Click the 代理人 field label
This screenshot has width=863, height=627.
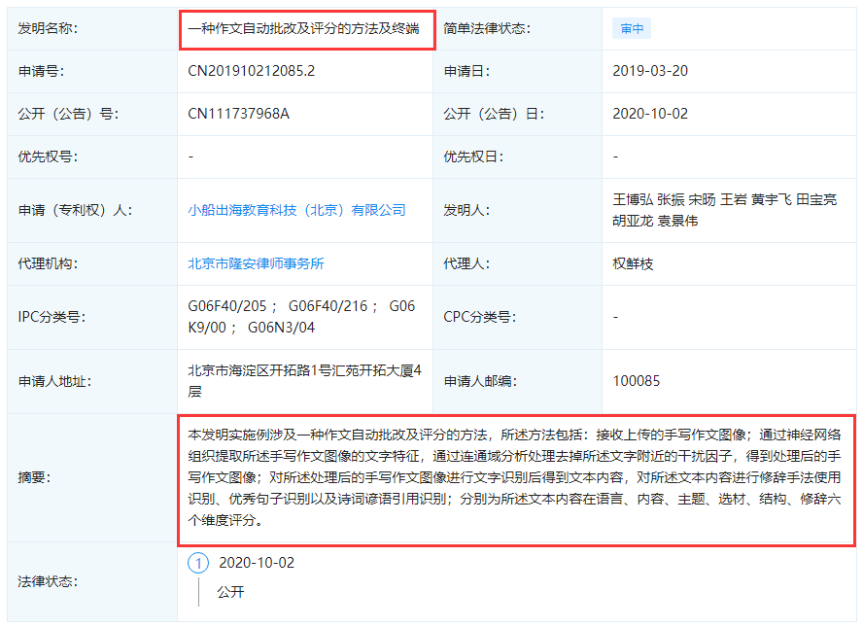click(x=466, y=263)
